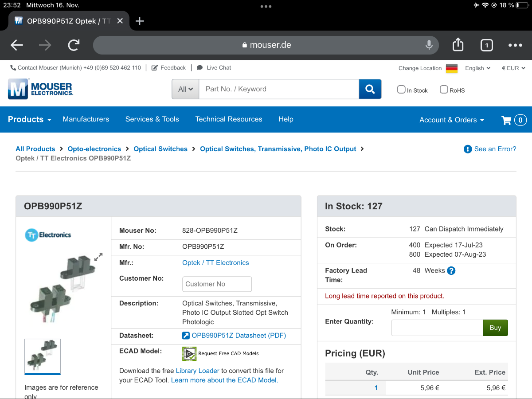The image size is (532, 399).
Task: Expand the Products menu
Action: click(x=30, y=119)
